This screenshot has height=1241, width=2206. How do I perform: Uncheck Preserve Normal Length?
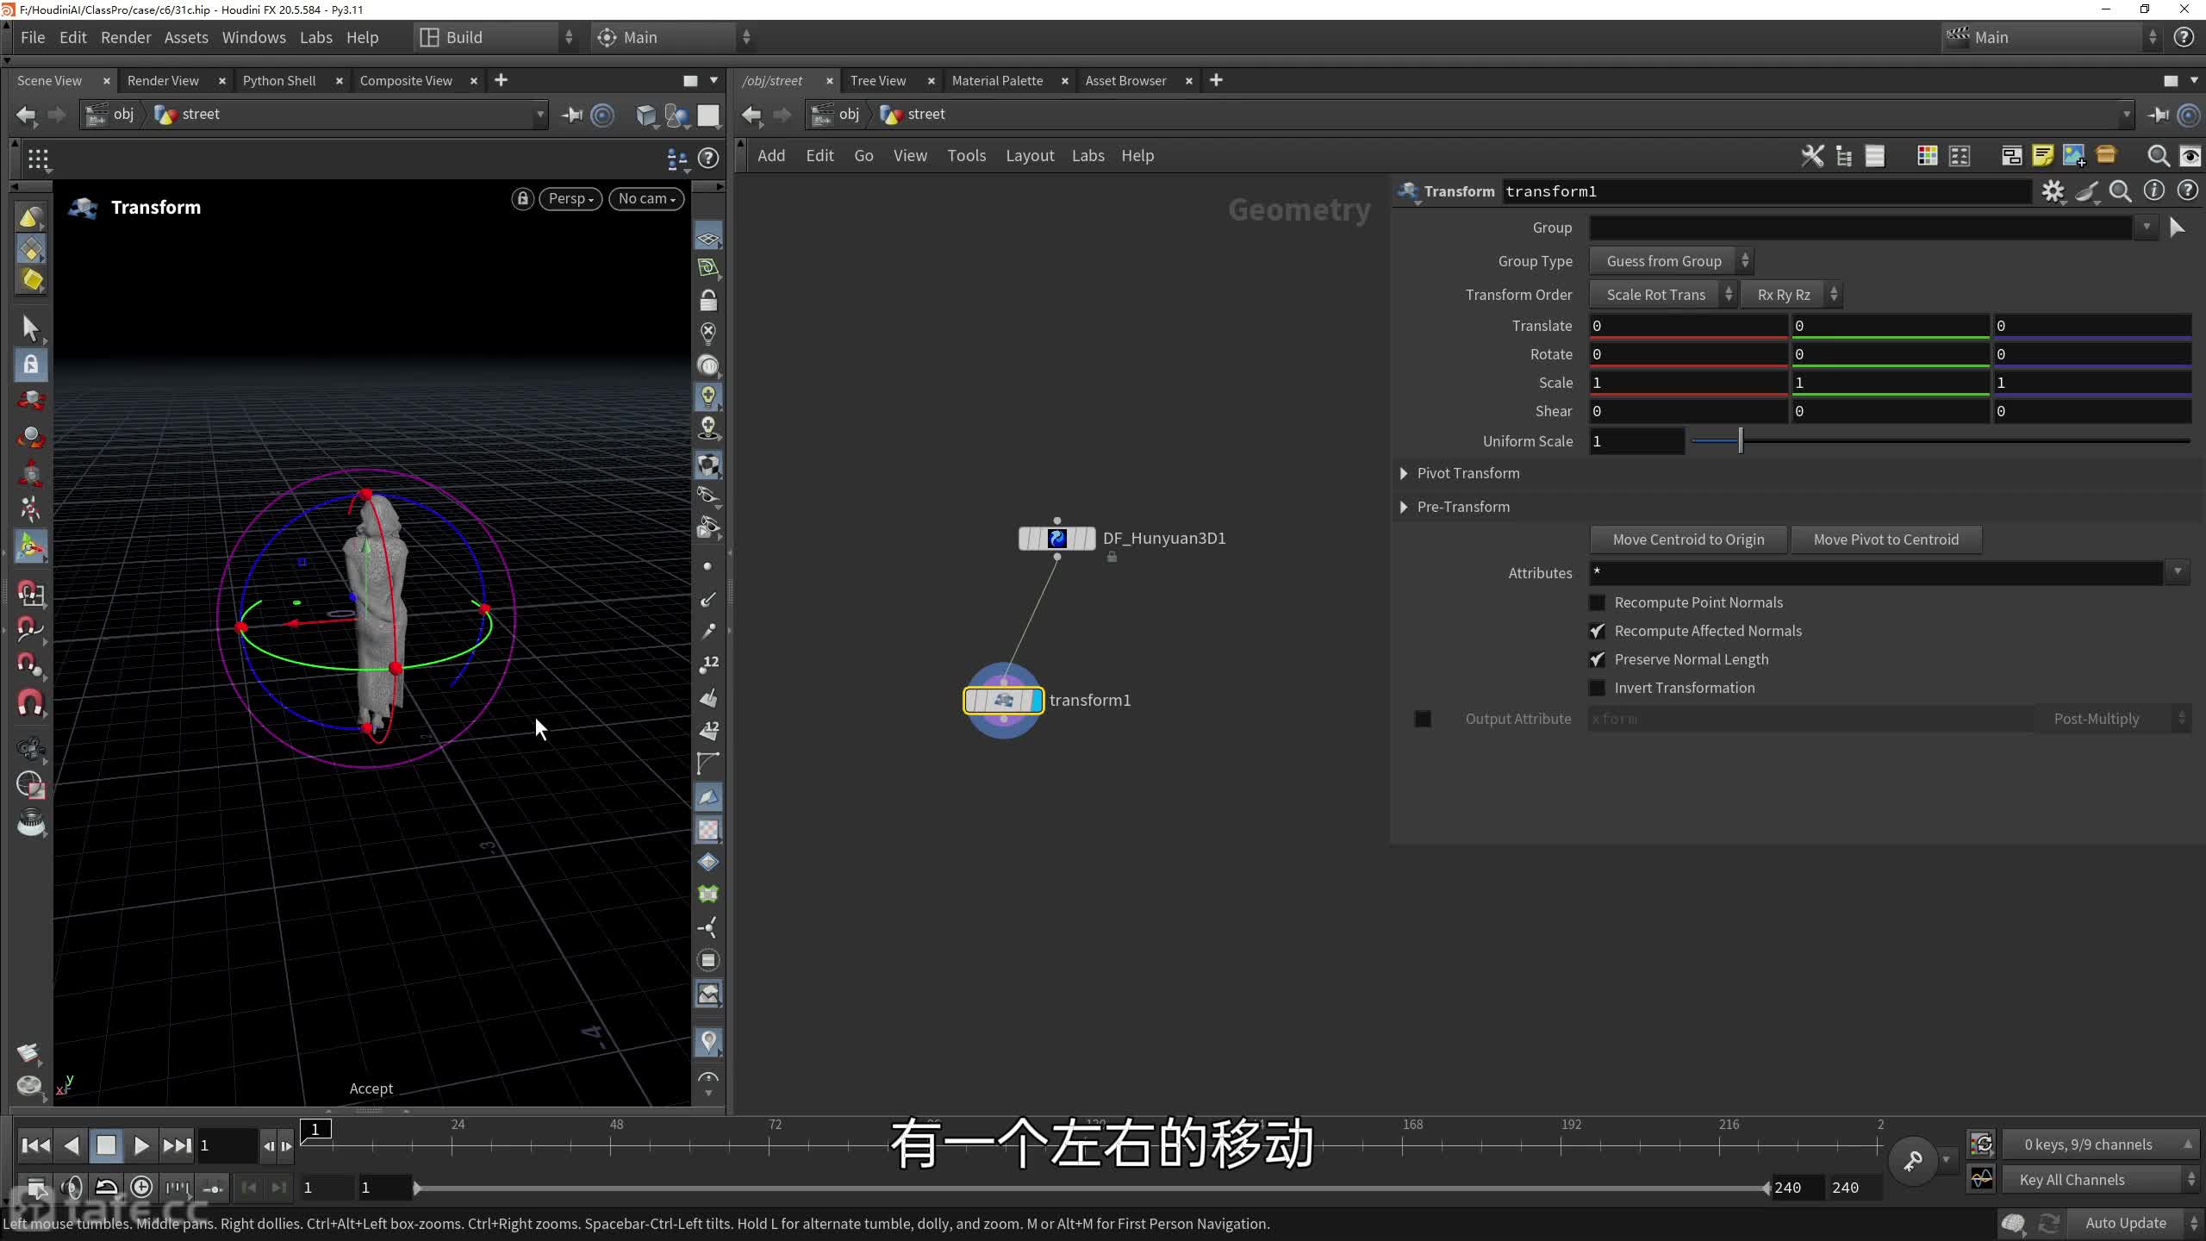[x=1597, y=659]
